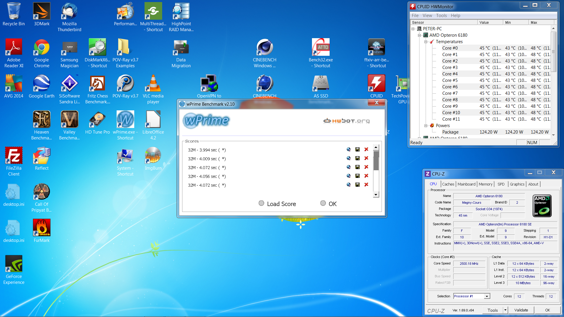Image resolution: width=564 pixels, height=317 pixels.
Task: Click the Sensor column header
Action: [x=444, y=22]
